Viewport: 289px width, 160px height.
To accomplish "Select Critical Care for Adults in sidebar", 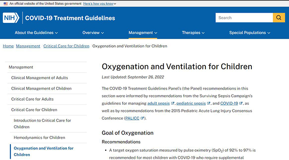I will tap(32, 99).
